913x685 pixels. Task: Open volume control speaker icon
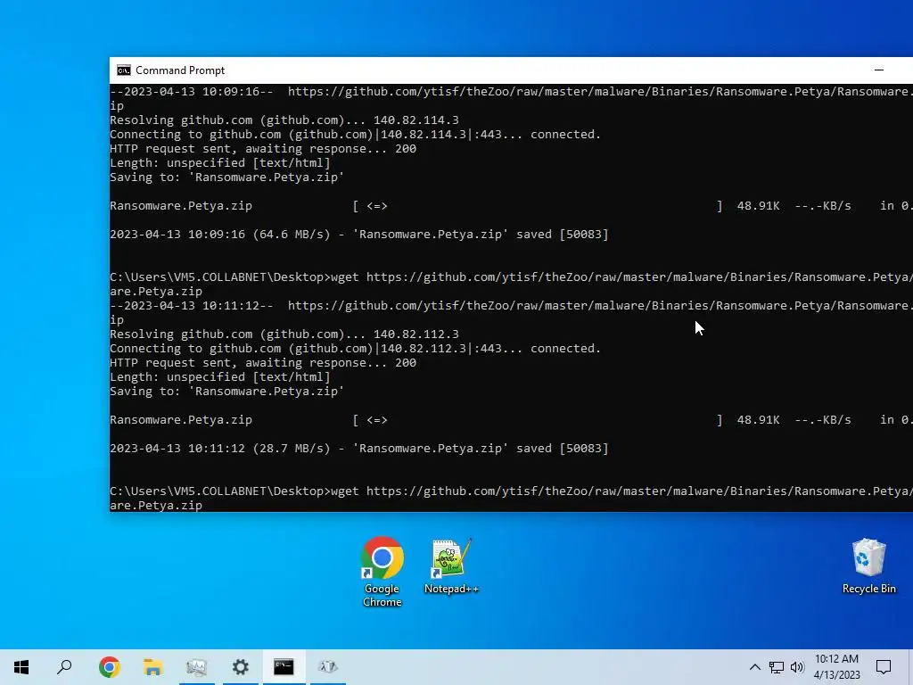(x=797, y=667)
